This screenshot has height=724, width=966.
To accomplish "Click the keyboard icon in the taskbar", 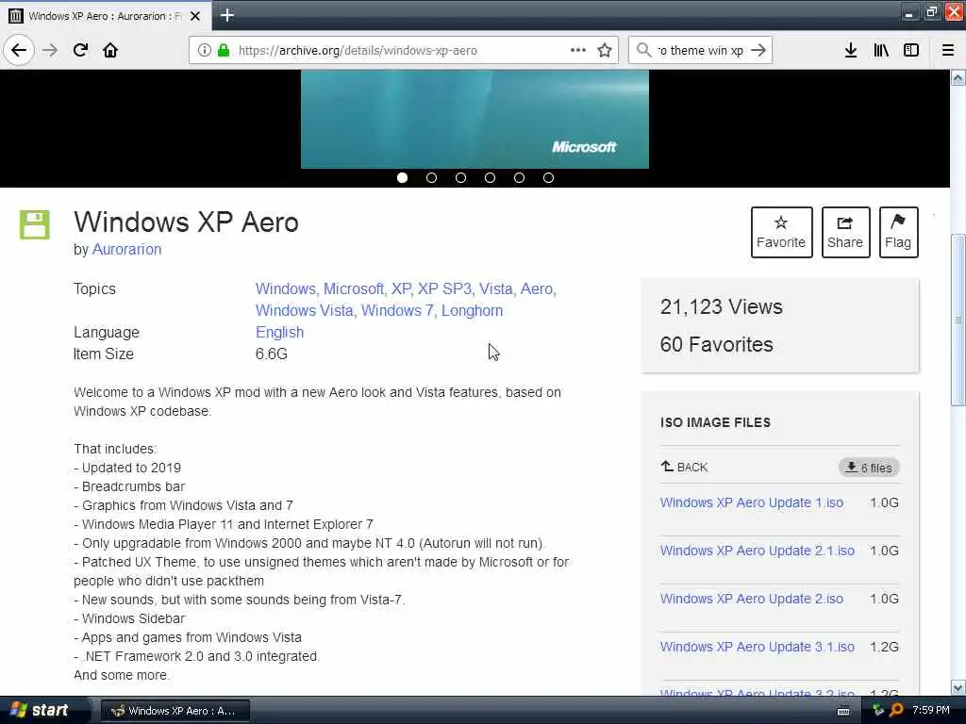I will pos(843,711).
